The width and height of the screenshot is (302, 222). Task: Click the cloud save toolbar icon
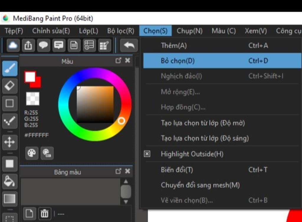click(x=13, y=45)
